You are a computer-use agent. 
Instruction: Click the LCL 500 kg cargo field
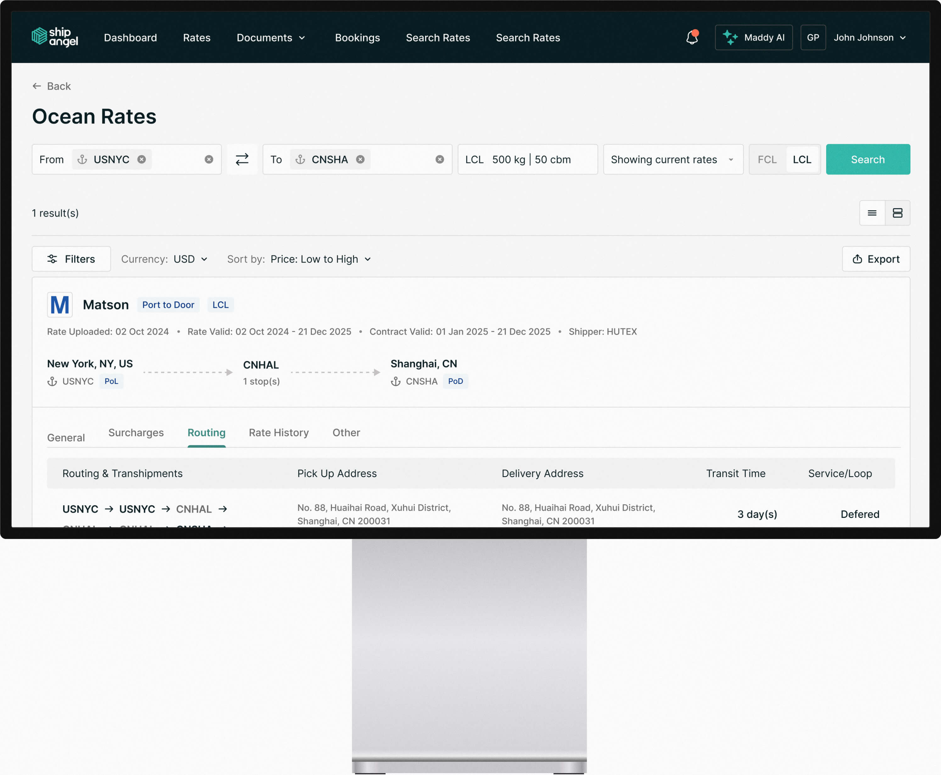pyautogui.click(x=527, y=159)
